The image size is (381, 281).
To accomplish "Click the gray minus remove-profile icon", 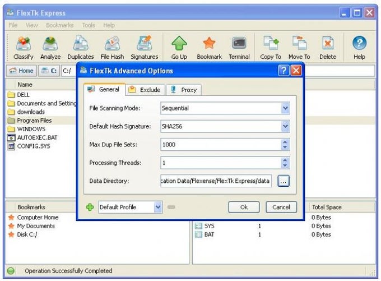I will pos(171,208).
